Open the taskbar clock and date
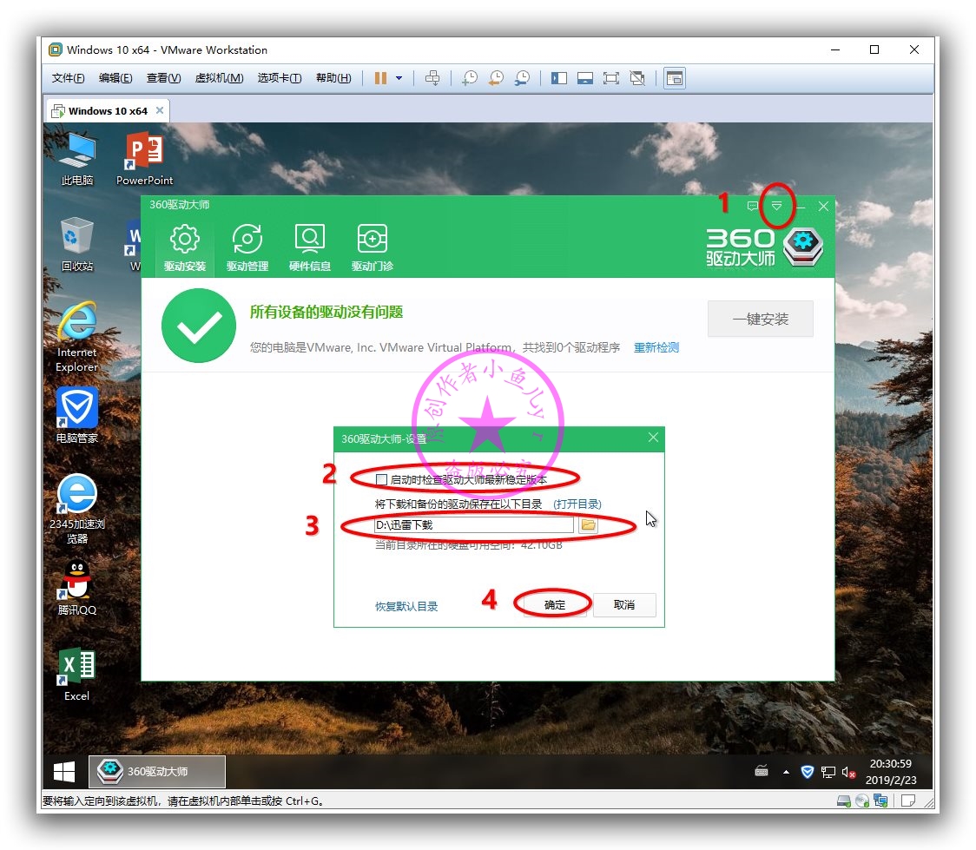This screenshot has height=850, width=976. tap(891, 772)
